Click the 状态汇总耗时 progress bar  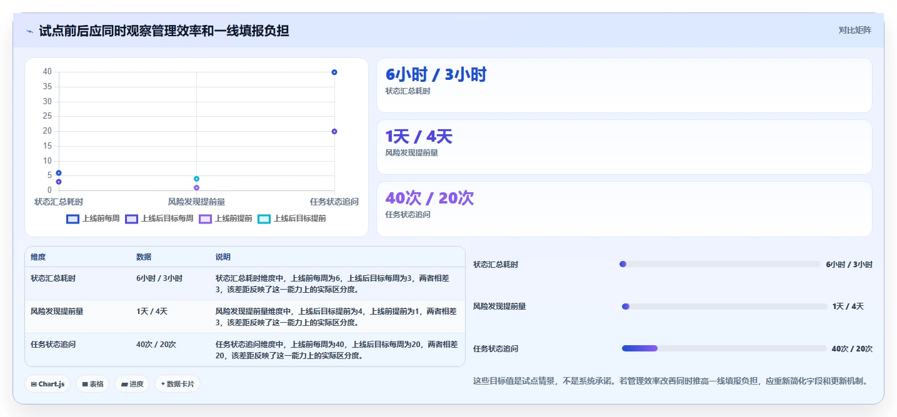coord(719,264)
